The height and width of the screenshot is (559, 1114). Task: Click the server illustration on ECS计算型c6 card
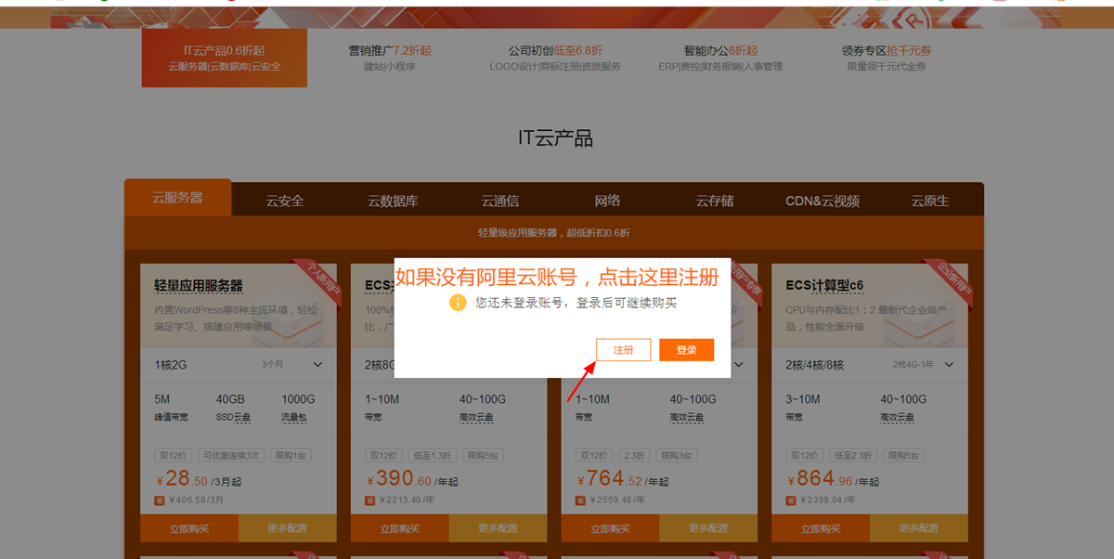click(919, 314)
